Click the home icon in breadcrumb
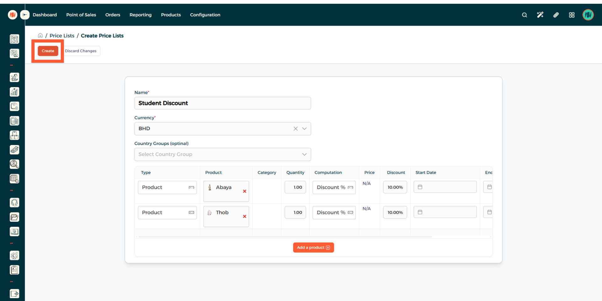The height and width of the screenshot is (301, 602). coord(40,35)
